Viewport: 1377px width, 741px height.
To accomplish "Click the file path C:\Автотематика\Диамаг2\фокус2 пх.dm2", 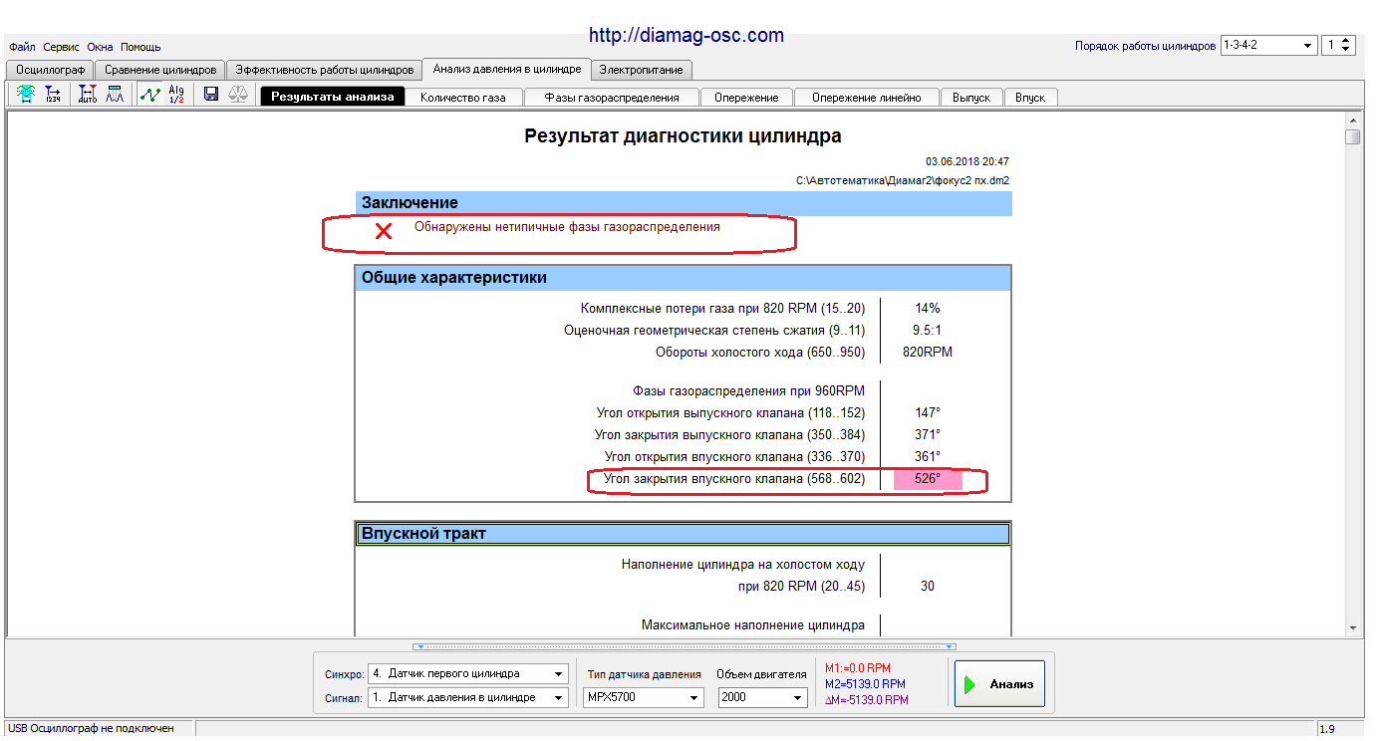I will (x=903, y=181).
